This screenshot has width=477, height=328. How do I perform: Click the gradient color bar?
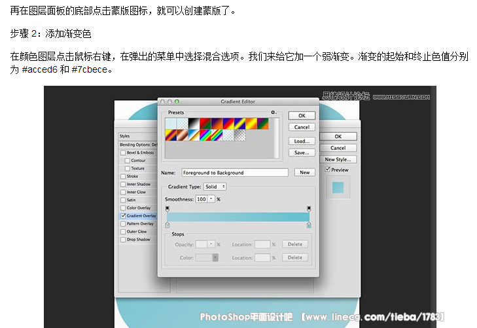[x=238, y=217]
